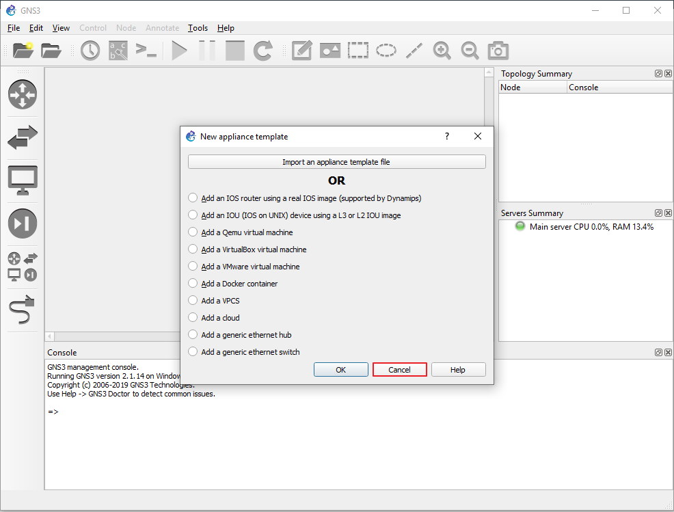Select Add a generic ethernet switch
The width and height of the screenshot is (674, 512).
[244, 351]
